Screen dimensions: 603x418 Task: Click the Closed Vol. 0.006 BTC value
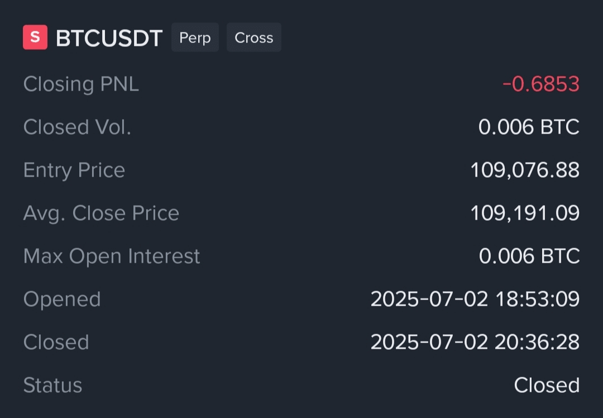[x=528, y=127]
